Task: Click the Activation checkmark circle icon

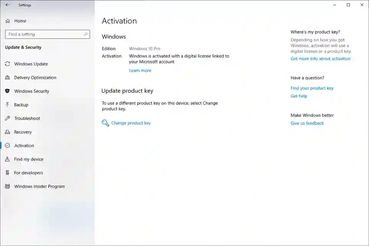Action: click(8, 146)
